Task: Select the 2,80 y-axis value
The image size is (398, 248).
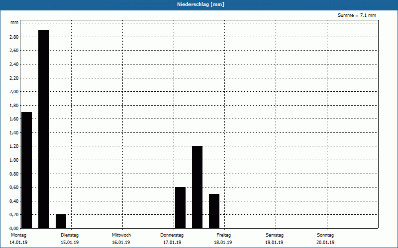Action: pos(14,37)
